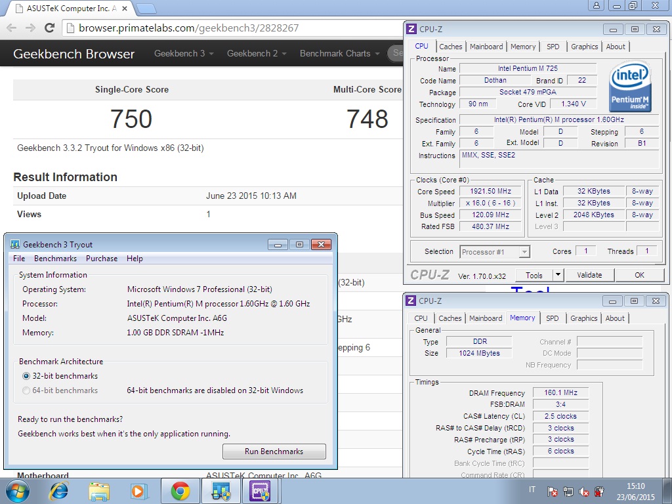Screen dimensions: 672x504
Task: Launch Internet Explorer from the taskbar
Action: (x=58, y=491)
